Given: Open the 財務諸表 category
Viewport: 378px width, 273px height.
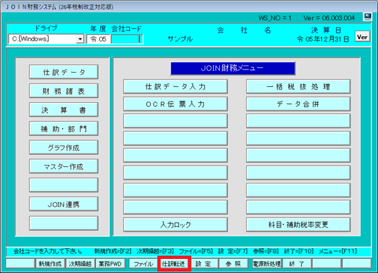Looking at the screenshot, I should pos(63,91).
